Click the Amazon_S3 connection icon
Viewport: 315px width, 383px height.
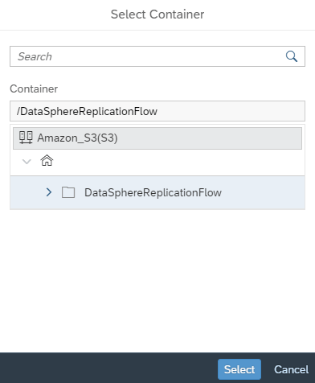[26, 138]
